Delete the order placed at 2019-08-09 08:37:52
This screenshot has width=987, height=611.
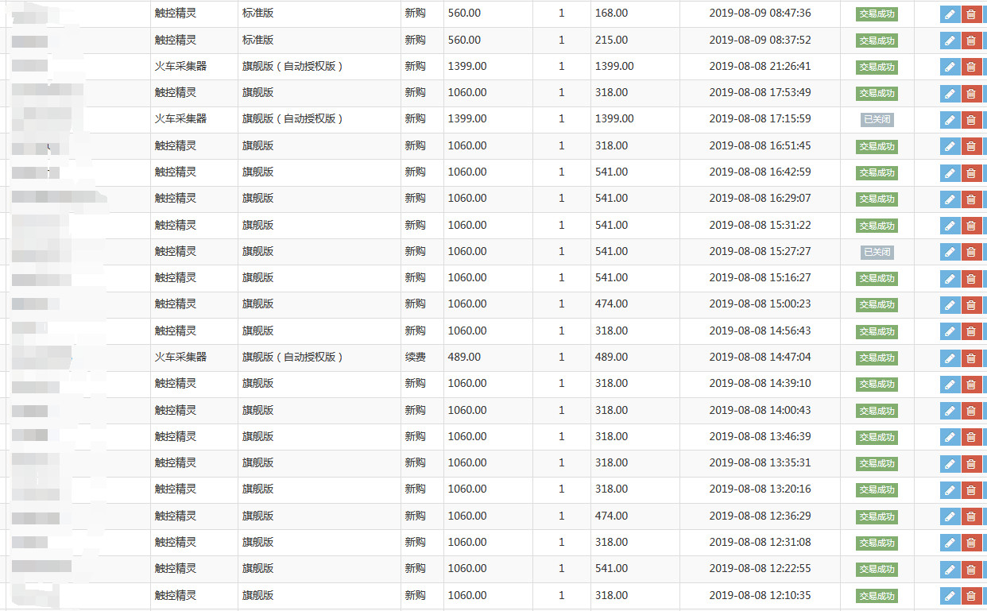coord(970,41)
